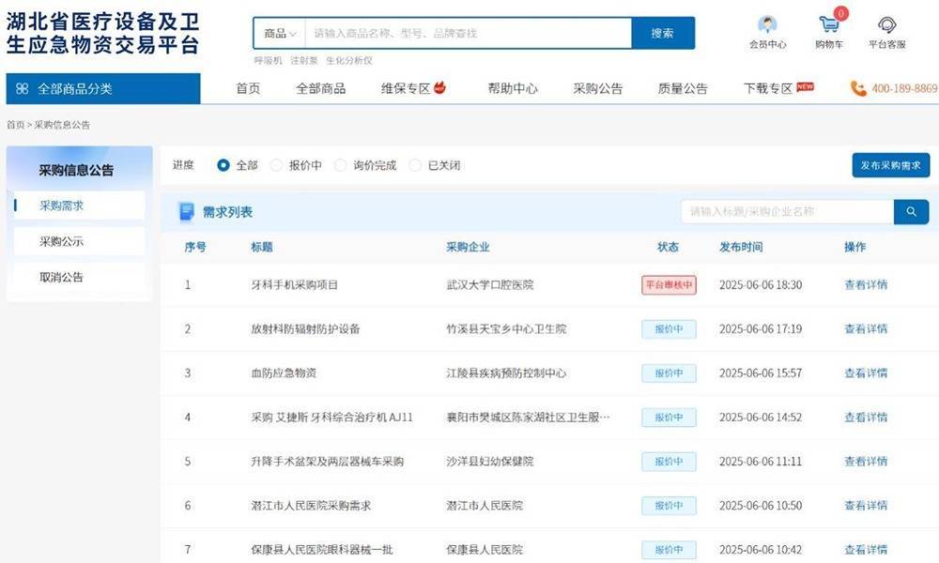Click the 平台审核中 status tag

[669, 285]
